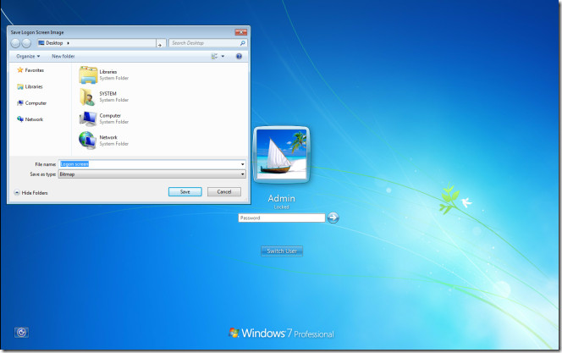Click the 'Network' label in the file list
Screen dimensions: 562x353
click(x=108, y=137)
